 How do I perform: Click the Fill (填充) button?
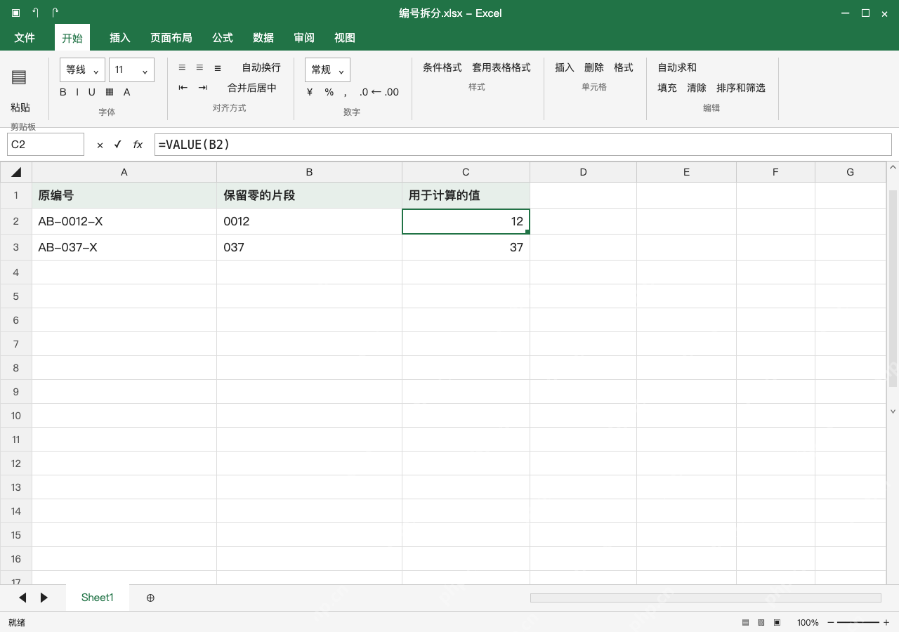[x=667, y=88]
